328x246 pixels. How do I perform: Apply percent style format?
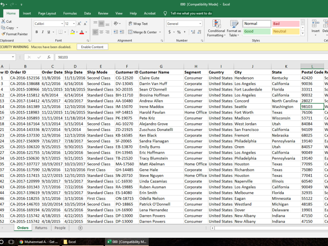(179, 32)
